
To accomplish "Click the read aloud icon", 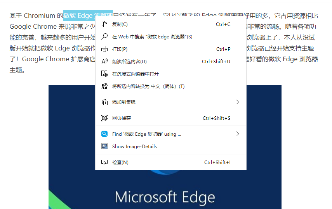I will (x=104, y=61).
